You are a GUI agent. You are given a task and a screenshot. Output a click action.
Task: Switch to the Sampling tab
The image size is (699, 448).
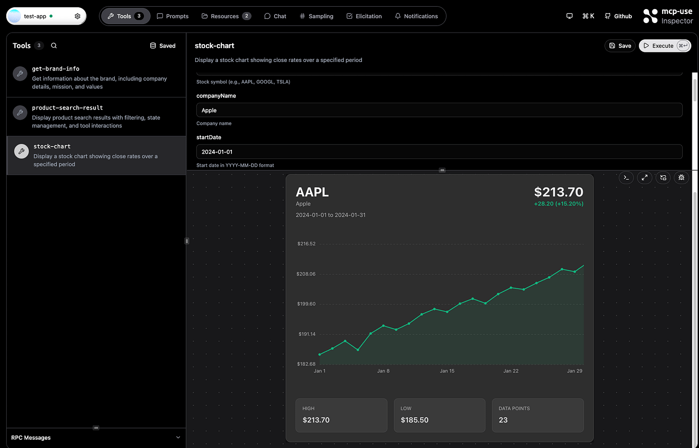point(316,16)
